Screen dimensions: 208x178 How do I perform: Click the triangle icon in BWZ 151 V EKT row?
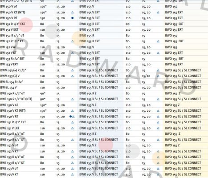(x=73, y=128)
